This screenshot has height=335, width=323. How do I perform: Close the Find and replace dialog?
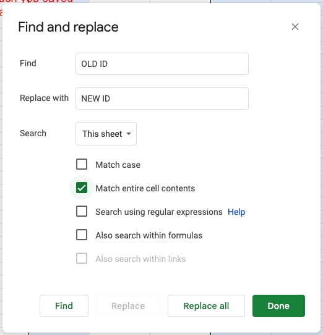(295, 27)
